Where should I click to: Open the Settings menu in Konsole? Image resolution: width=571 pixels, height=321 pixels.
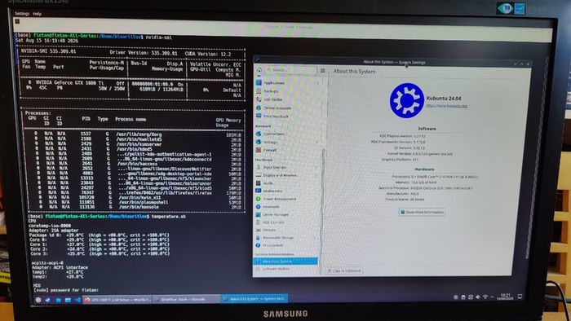(22, 14)
